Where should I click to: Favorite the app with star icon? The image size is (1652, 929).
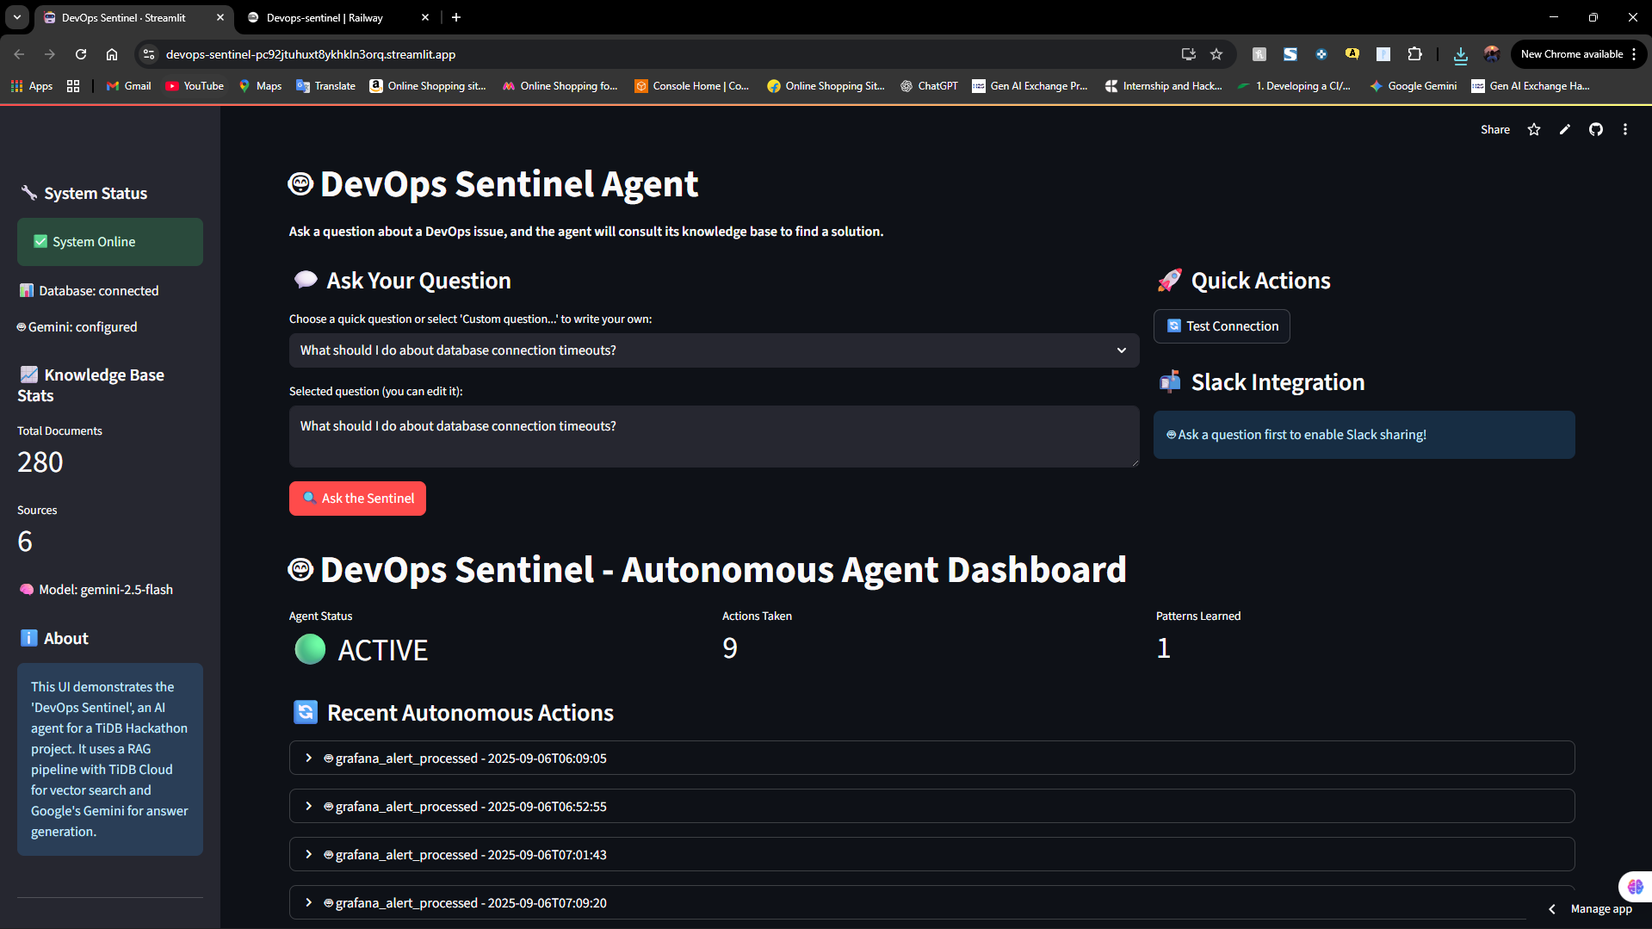(1533, 129)
